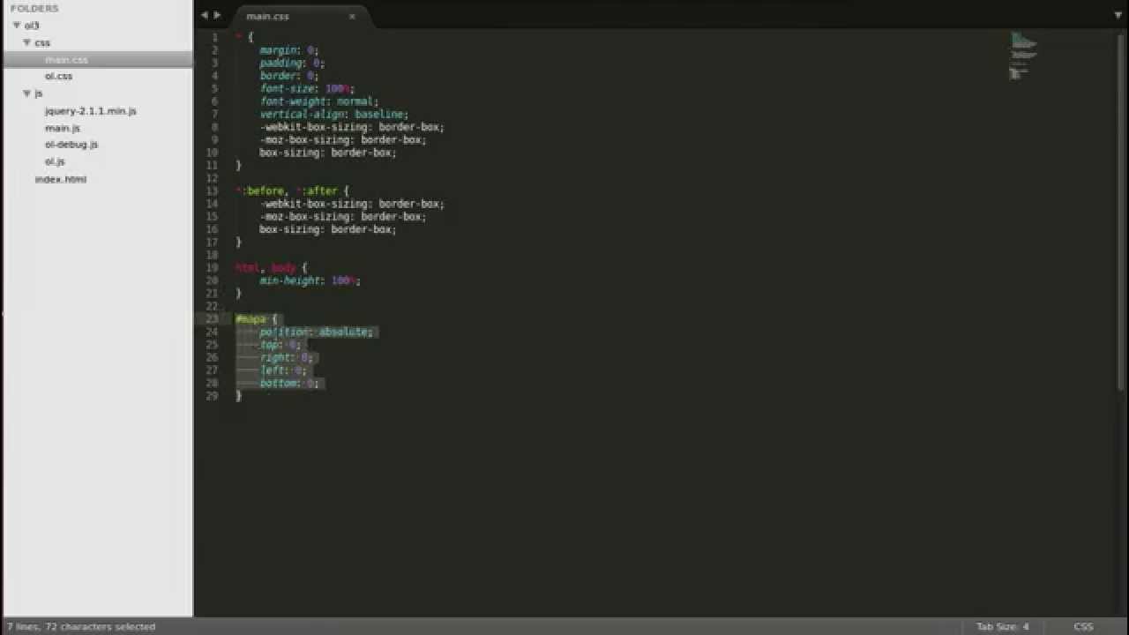Click the FOLDERS sidebar header
The image size is (1129, 635).
click(x=34, y=8)
